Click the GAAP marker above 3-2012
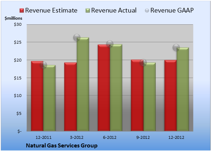The image size is (211, 151). coord(77,38)
